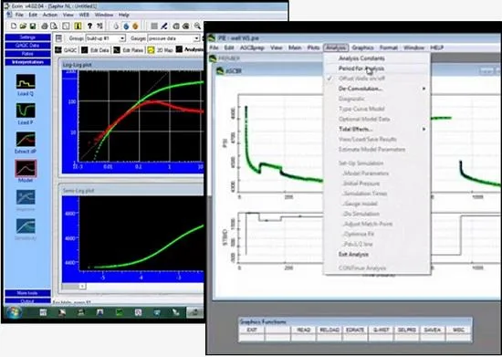Open the Action menu in Ecrin window

50,15
